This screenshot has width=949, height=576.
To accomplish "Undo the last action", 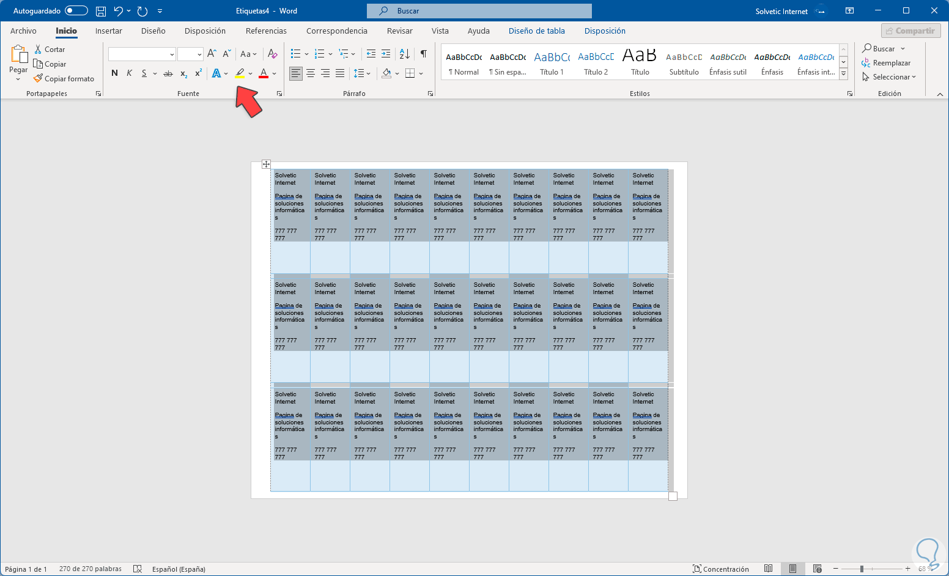I will tap(119, 11).
